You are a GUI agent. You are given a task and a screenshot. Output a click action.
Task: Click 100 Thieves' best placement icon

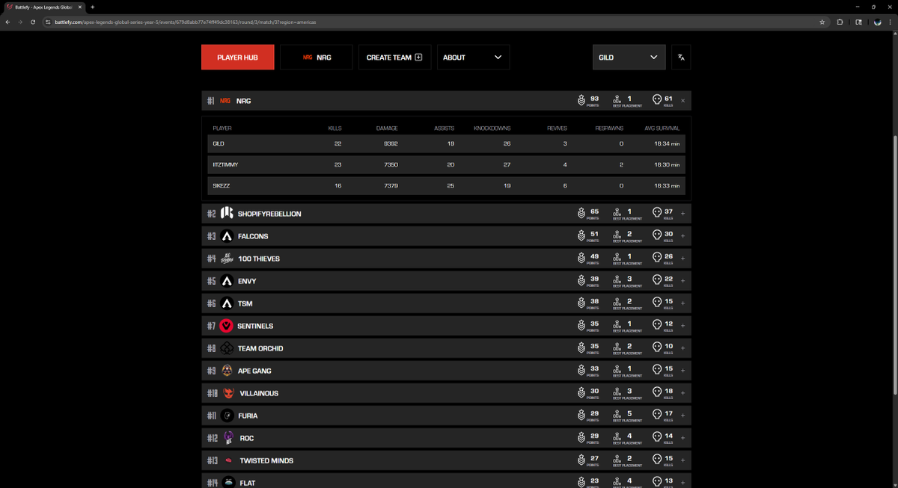click(x=617, y=256)
